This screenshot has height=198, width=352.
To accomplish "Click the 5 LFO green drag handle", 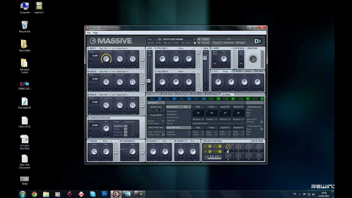I will pyautogui.click(x=218, y=99).
